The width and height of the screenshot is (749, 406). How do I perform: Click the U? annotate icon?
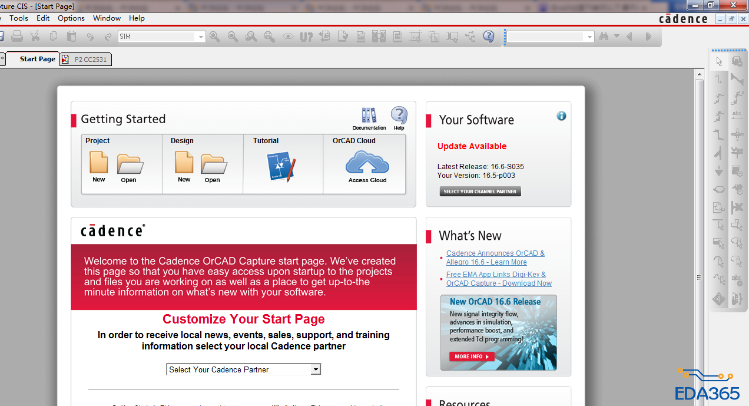[x=306, y=37]
